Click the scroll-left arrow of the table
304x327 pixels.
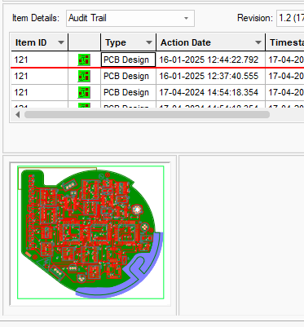coord(18,115)
